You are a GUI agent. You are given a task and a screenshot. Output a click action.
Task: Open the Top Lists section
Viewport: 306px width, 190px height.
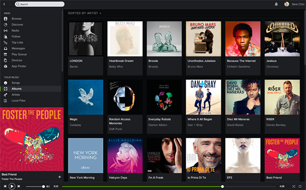click(17, 42)
